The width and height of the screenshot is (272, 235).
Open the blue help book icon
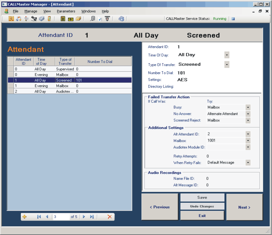point(121,19)
